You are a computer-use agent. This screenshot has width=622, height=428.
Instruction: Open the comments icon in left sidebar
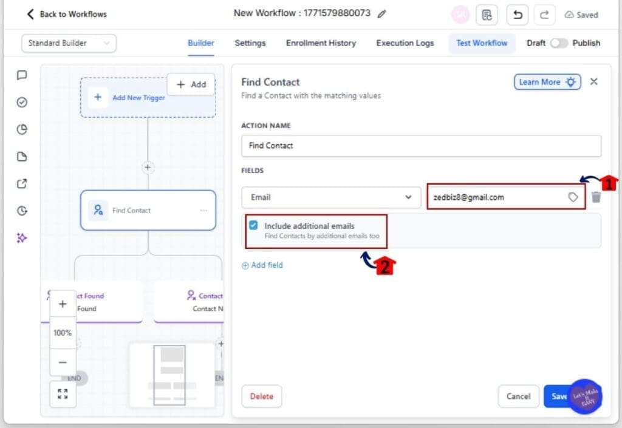(22, 75)
